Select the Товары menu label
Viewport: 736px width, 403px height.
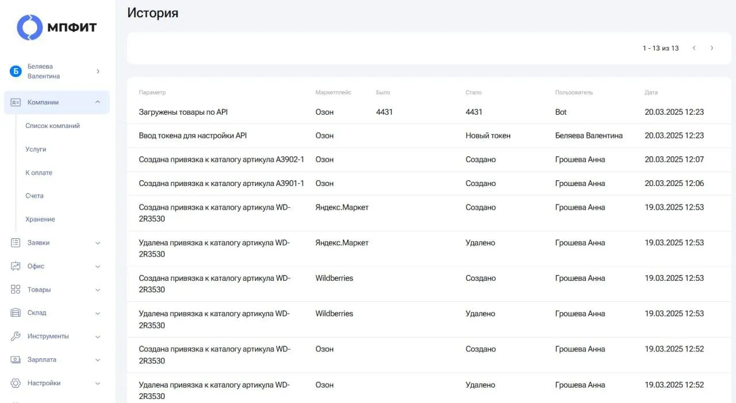39,290
